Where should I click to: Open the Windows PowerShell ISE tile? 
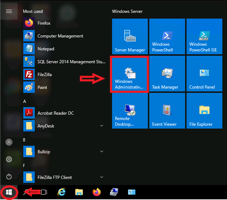(204, 36)
